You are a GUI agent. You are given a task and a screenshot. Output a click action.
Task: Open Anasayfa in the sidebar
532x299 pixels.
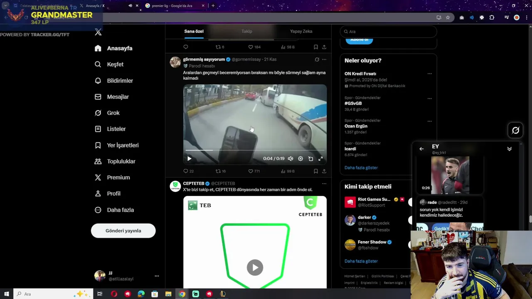tap(113, 48)
